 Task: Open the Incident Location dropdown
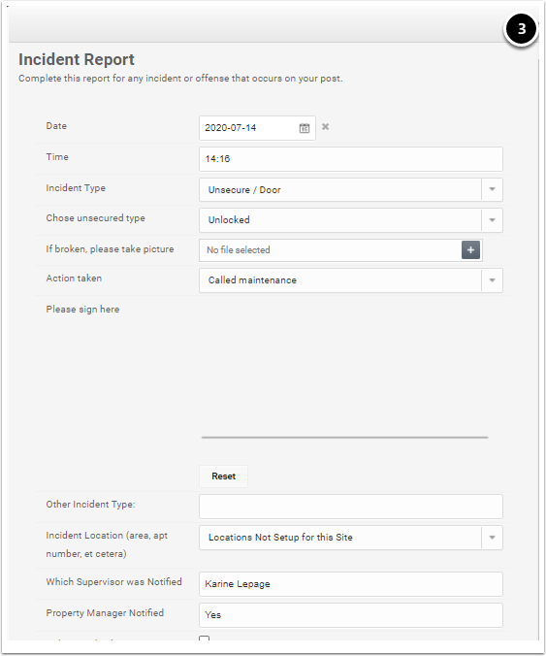click(x=492, y=538)
